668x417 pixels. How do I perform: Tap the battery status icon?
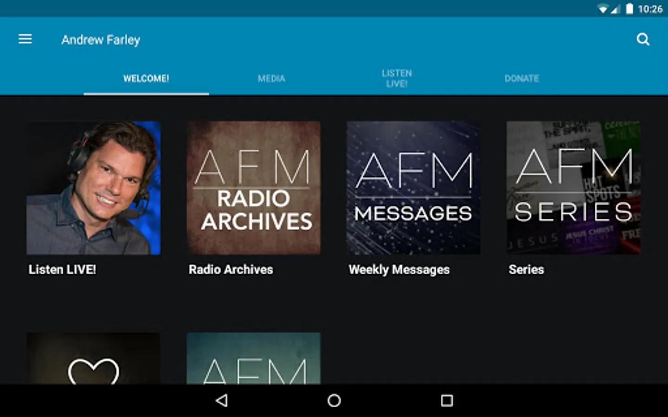pyautogui.click(x=629, y=9)
